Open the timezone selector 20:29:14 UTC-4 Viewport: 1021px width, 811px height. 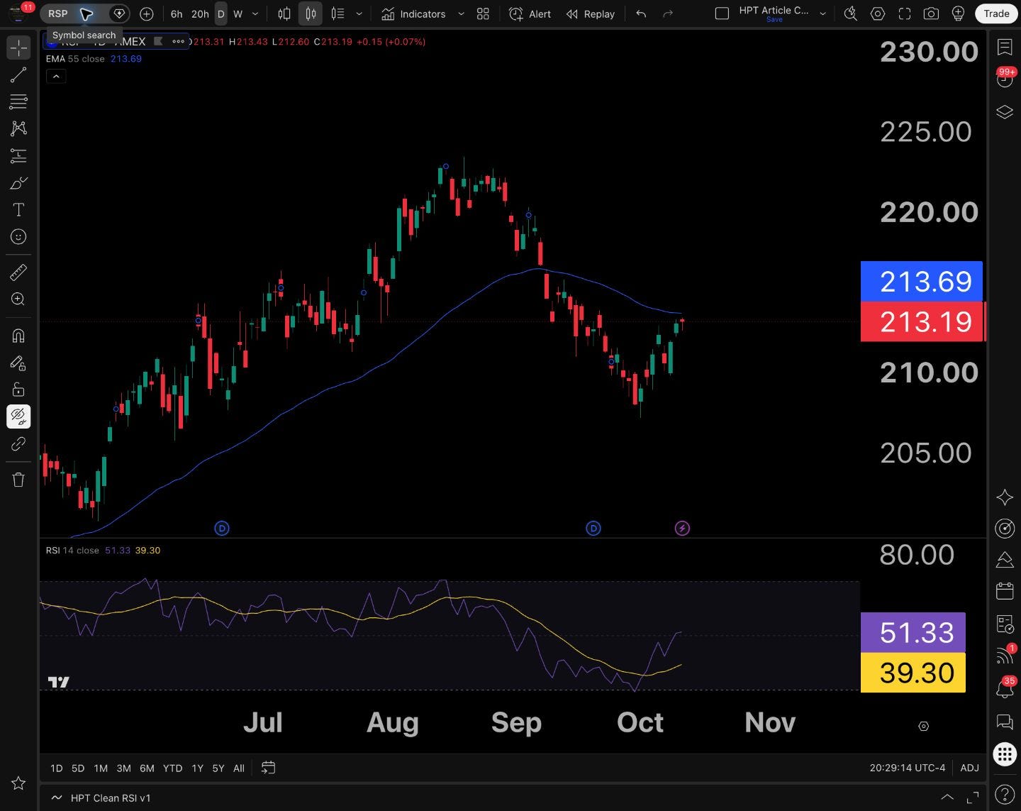(907, 768)
